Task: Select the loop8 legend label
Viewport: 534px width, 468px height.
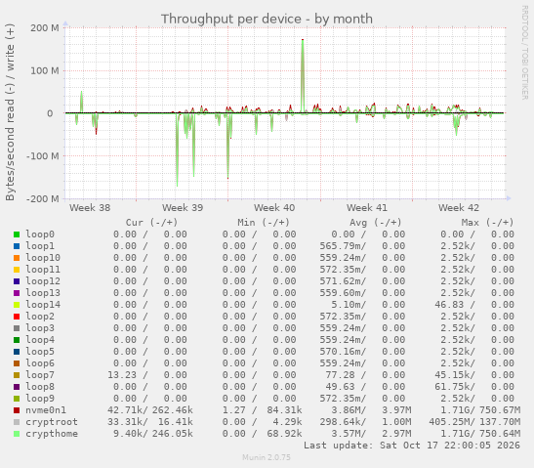Action: [40, 387]
